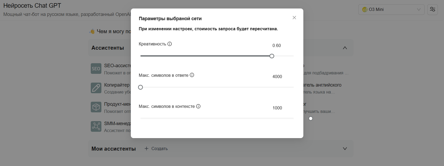Open the settings sliders icon top right
The height and width of the screenshot is (166, 444).
(x=432, y=9)
